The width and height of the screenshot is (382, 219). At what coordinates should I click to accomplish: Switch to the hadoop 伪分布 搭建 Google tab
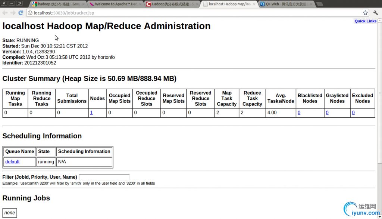click(x=58, y=4)
